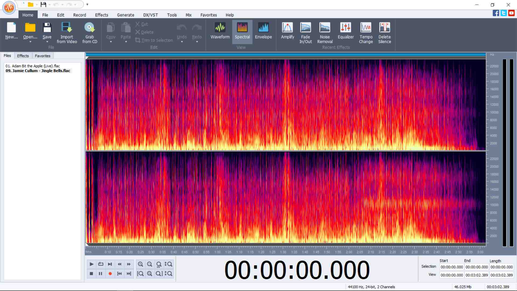The image size is (517, 291).
Task: Zoom to selection start icon
Action: (140, 273)
